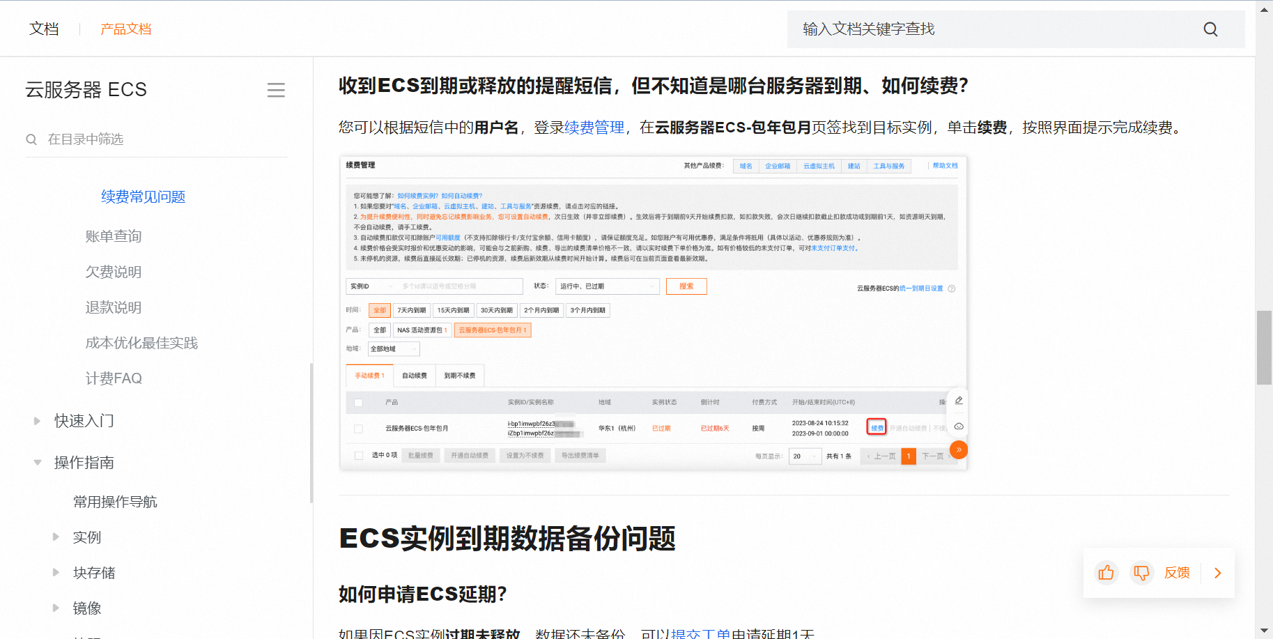Open the 计费FAQ sidebar item
Image resolution: width=1273 pixels, height=639 pixels.
click(x=114, y=378)
